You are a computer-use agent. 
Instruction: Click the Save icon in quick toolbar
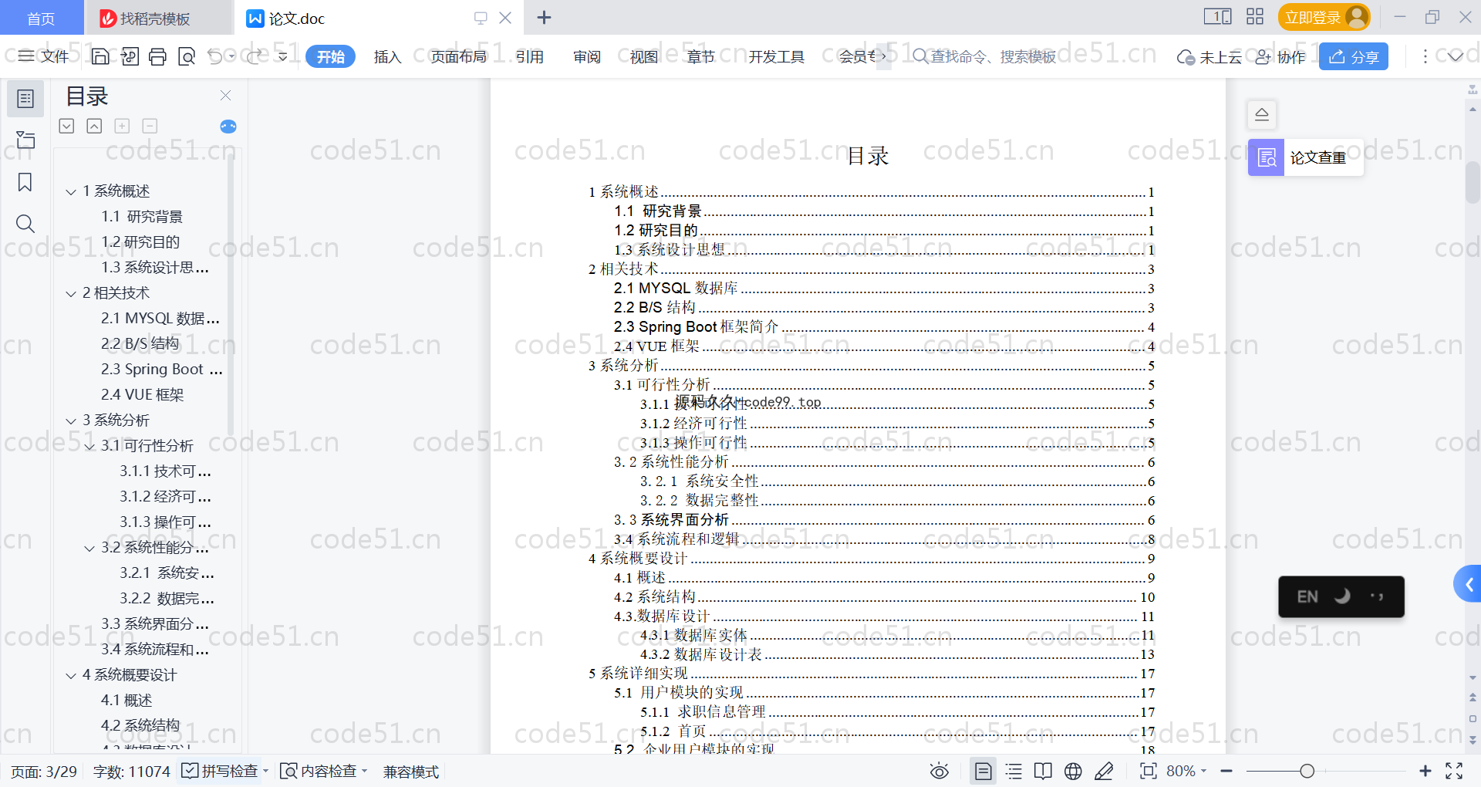[100, 56]
